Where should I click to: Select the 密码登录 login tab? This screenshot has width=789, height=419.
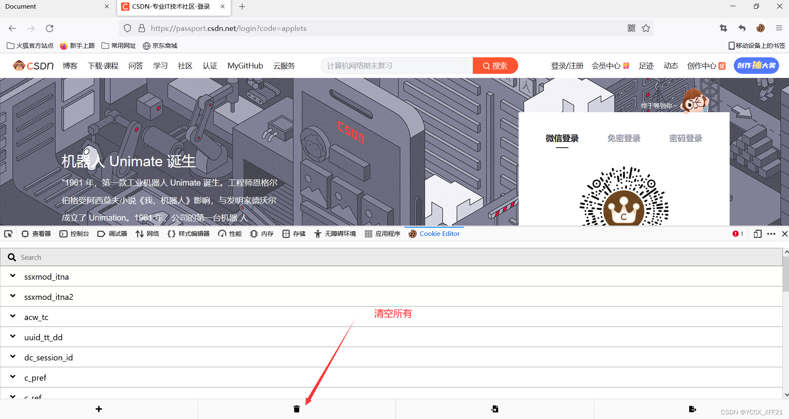686,138
